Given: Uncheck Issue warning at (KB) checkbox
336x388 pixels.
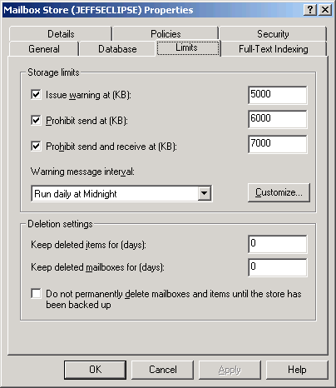Looking at the screenshot, I should click(36, 94).
